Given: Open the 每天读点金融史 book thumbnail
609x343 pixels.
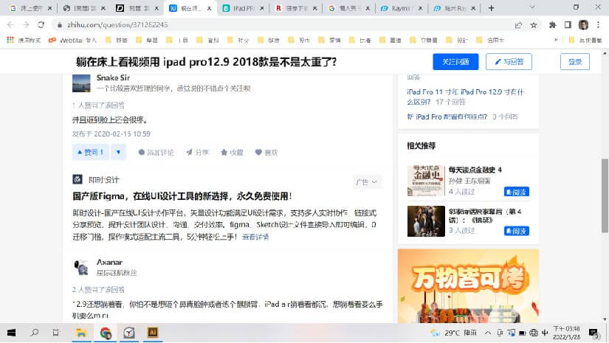Looking at the screenshot, I should coord(424,181).
